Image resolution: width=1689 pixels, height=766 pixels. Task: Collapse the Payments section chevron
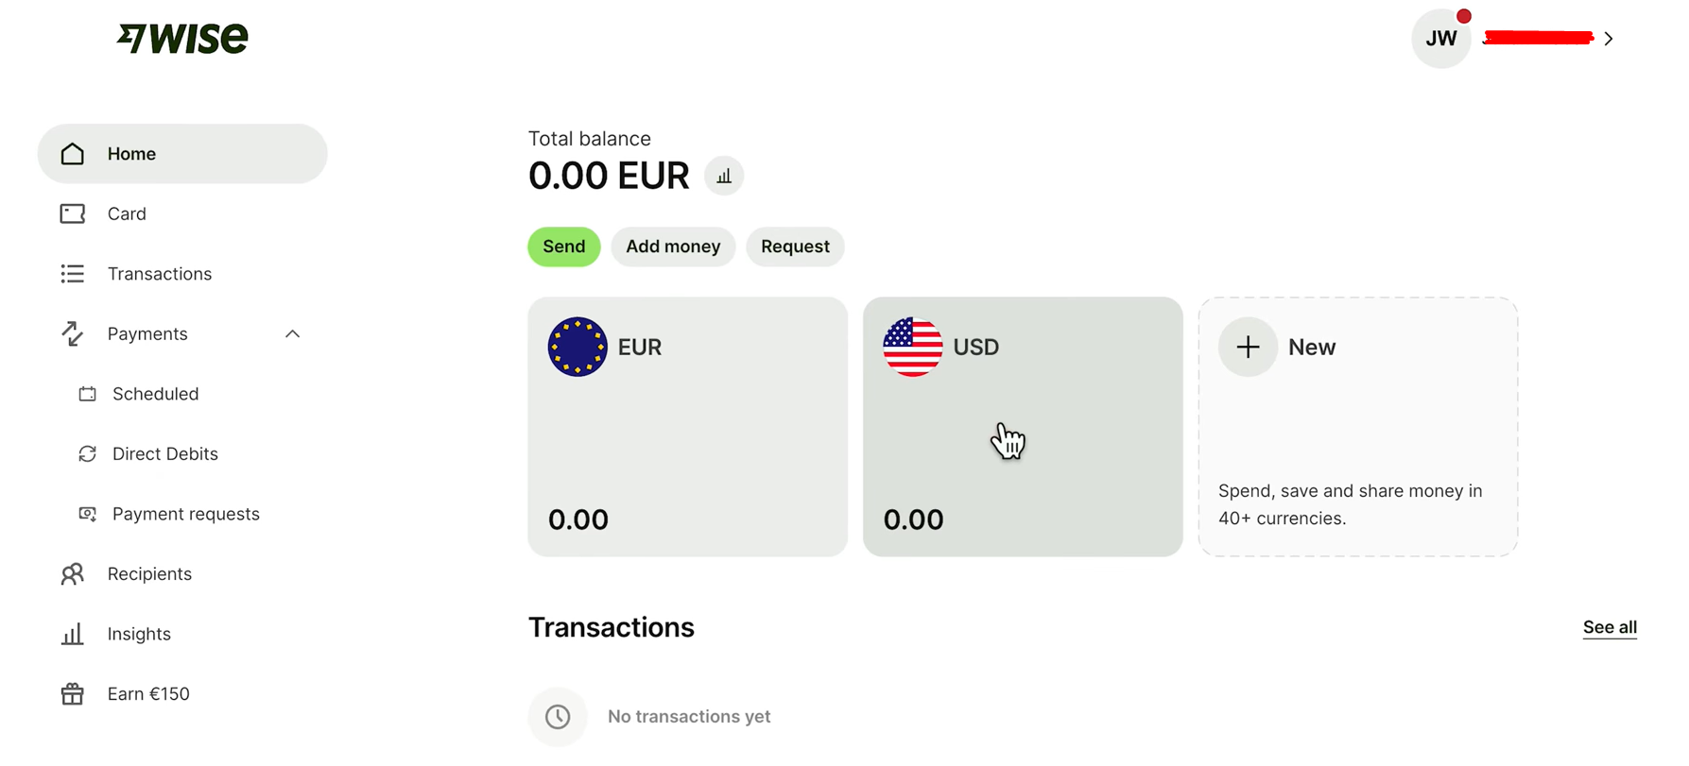point(292,334)
